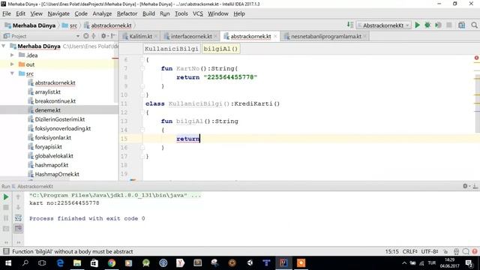480x270 pixels.
Task: Start debugging with the bug icon
Action: (x=427, y=25)
